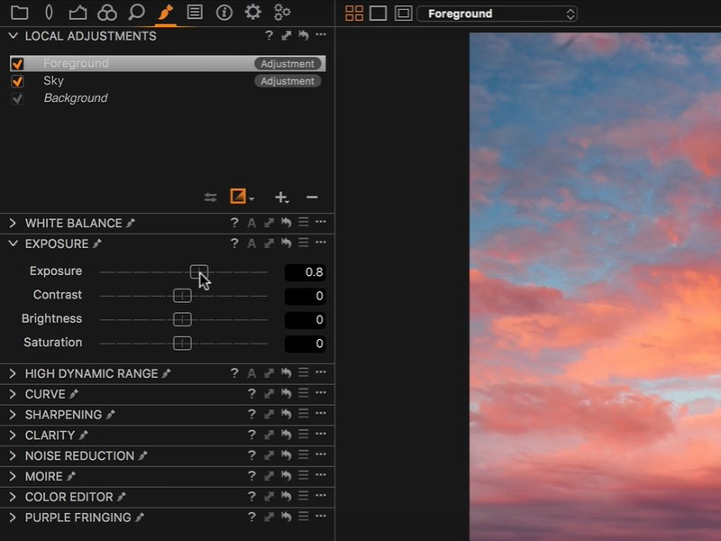Click the Saturation value field
The height and width of the screenshot is (541, 721).
click(305, 344)
